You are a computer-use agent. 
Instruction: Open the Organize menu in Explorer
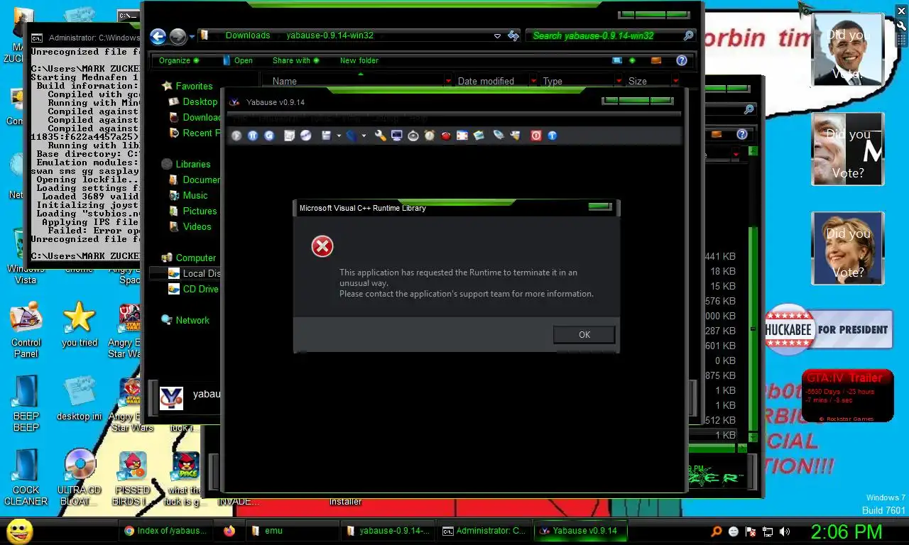(179, 60)
